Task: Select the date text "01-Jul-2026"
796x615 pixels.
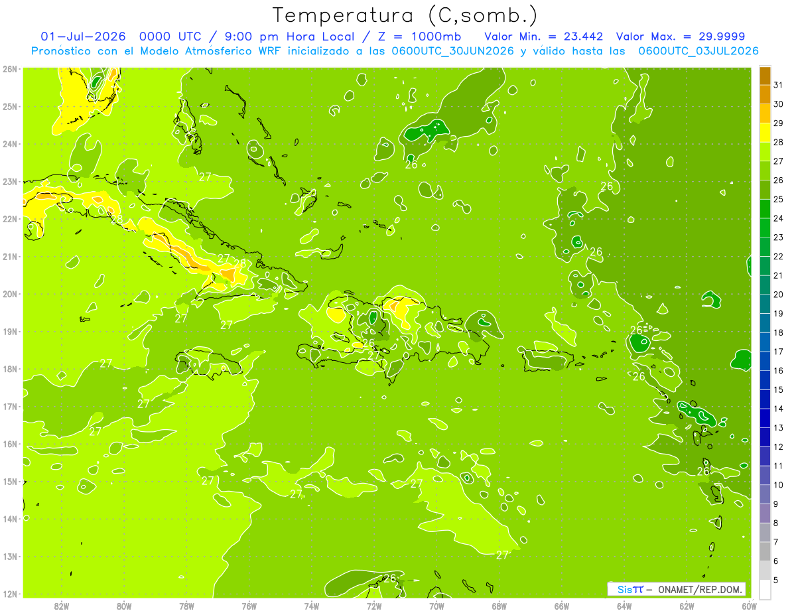Action: 83,36
